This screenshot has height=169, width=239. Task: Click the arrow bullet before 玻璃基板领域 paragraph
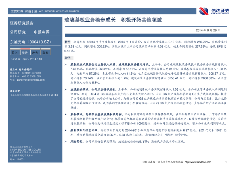(x=66, y=89)
